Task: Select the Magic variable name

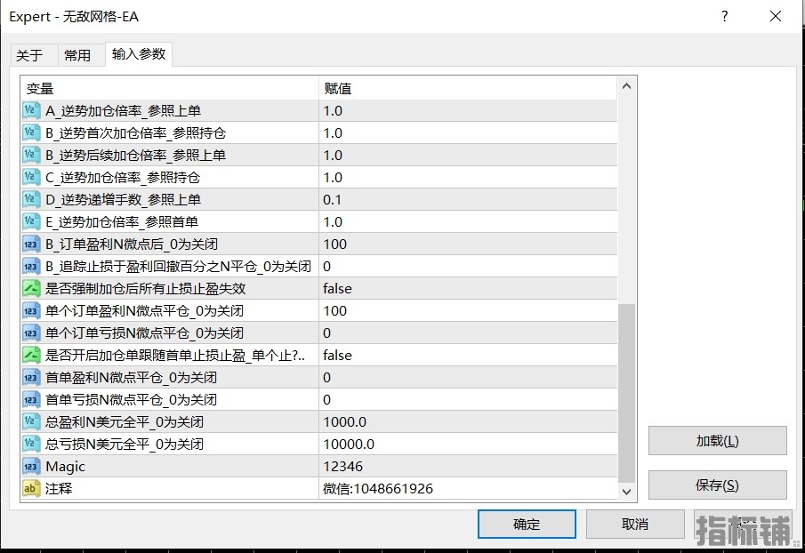Action: click(65, 467)
